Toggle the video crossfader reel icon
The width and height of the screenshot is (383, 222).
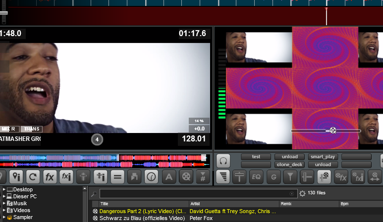(x=324, y=177)
